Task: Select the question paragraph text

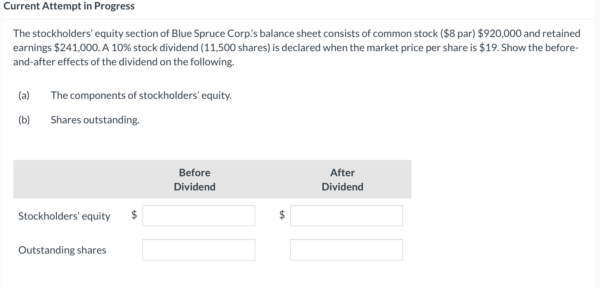Action: (297, 47)
